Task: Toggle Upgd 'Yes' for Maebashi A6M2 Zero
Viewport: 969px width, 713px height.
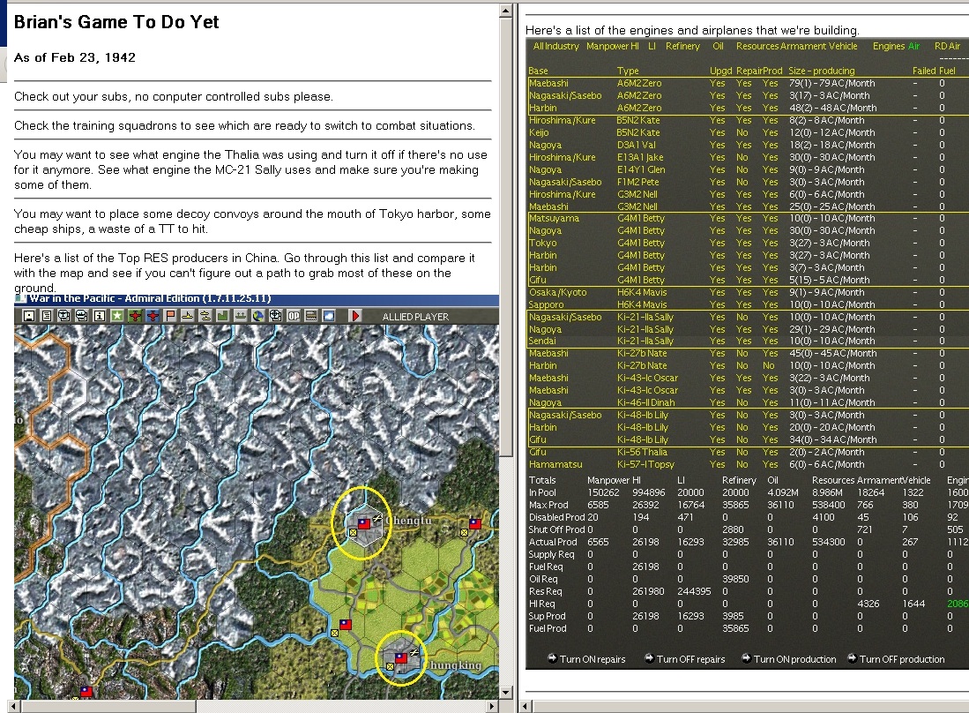Action: coord(718,84)
